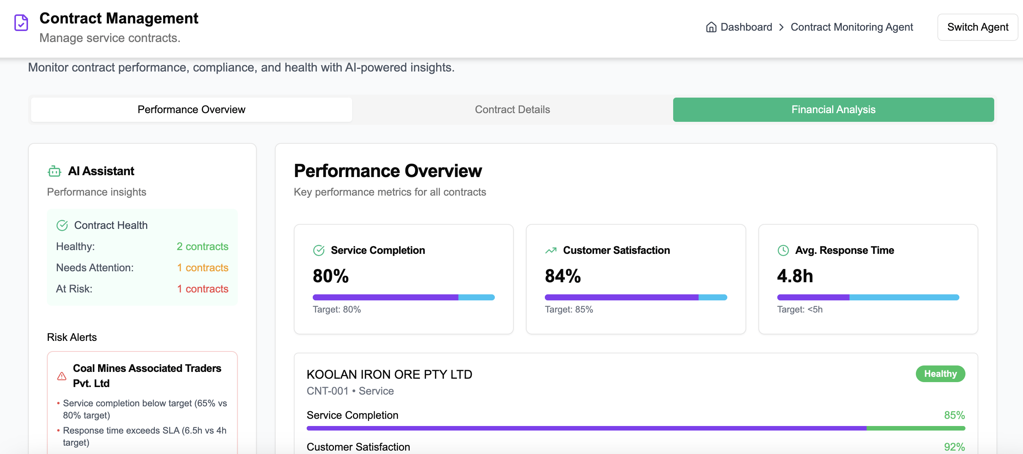Click KOOLAN IRON ORE PTY LTD contract name

click(x=389, y=375)
